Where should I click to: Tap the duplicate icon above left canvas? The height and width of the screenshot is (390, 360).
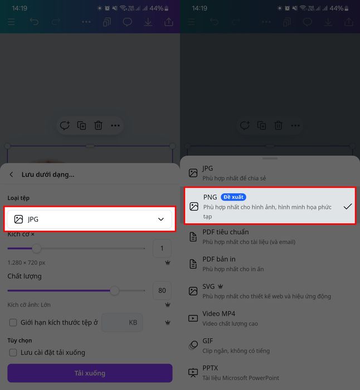(81, 125)
